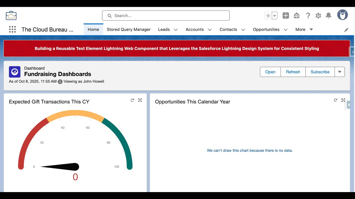Click the info icon next to timestamp
Screen dimensions: 355x199
pos(60,82)
